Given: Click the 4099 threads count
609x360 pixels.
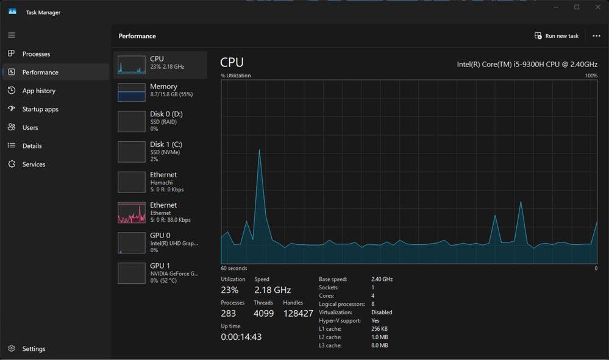Looking at the screenshot, I should coord(264,314).
